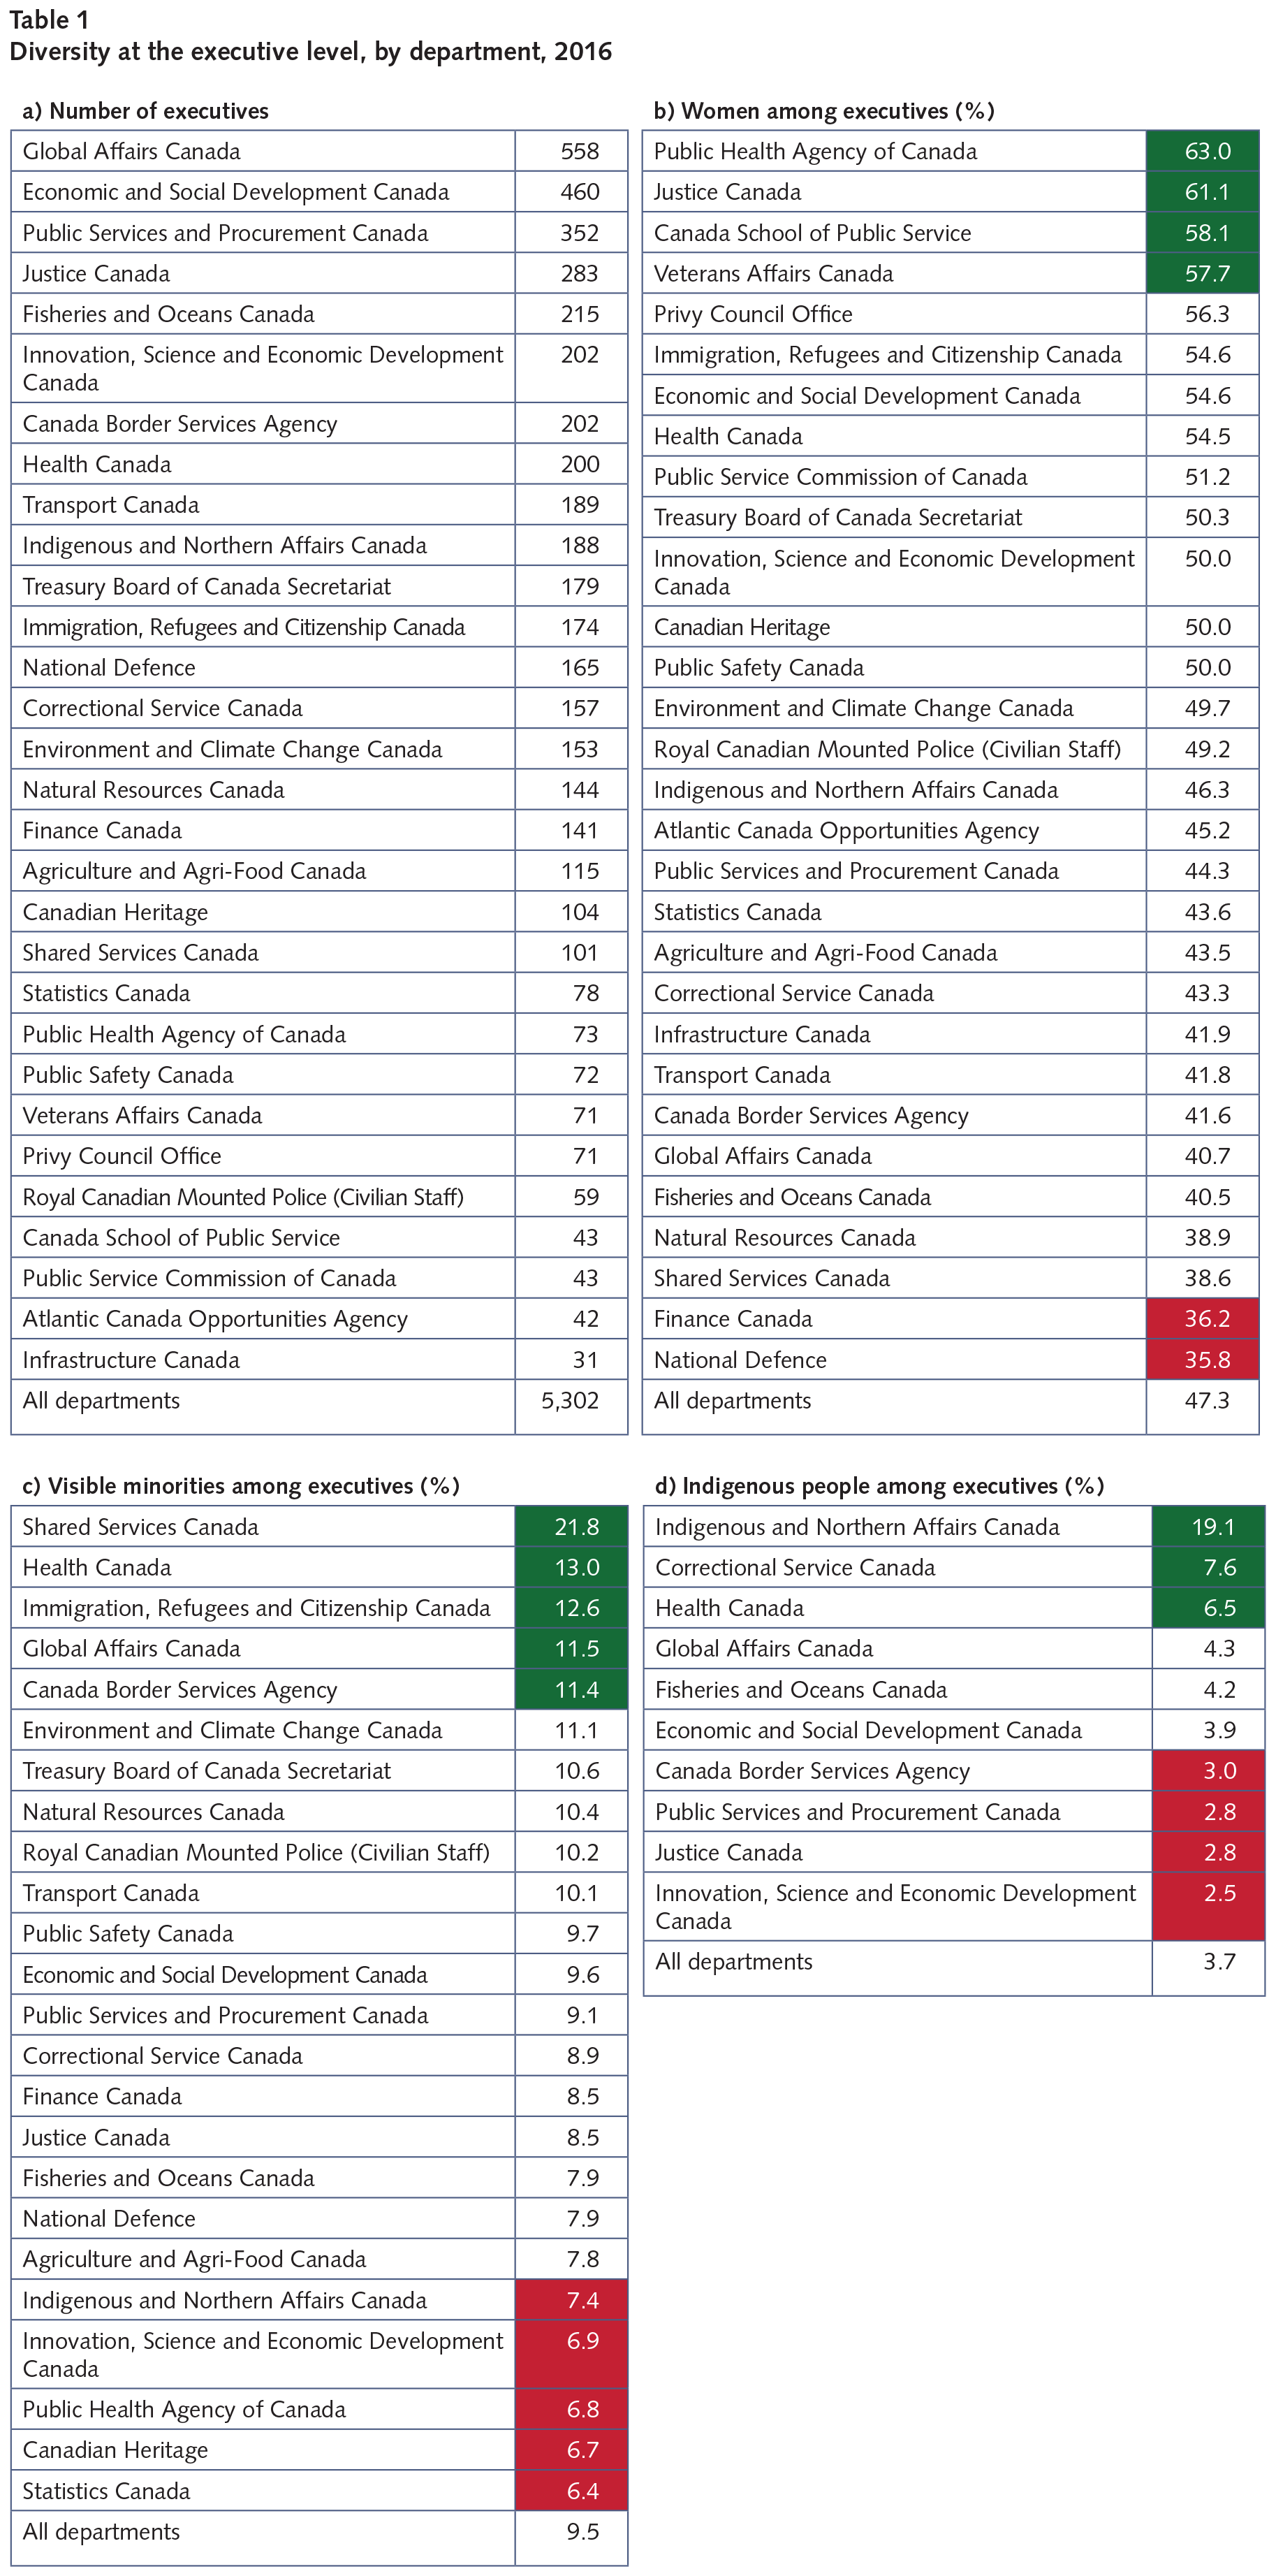Click the red 6.8 Public Health Agency cell

[572, 2409]
